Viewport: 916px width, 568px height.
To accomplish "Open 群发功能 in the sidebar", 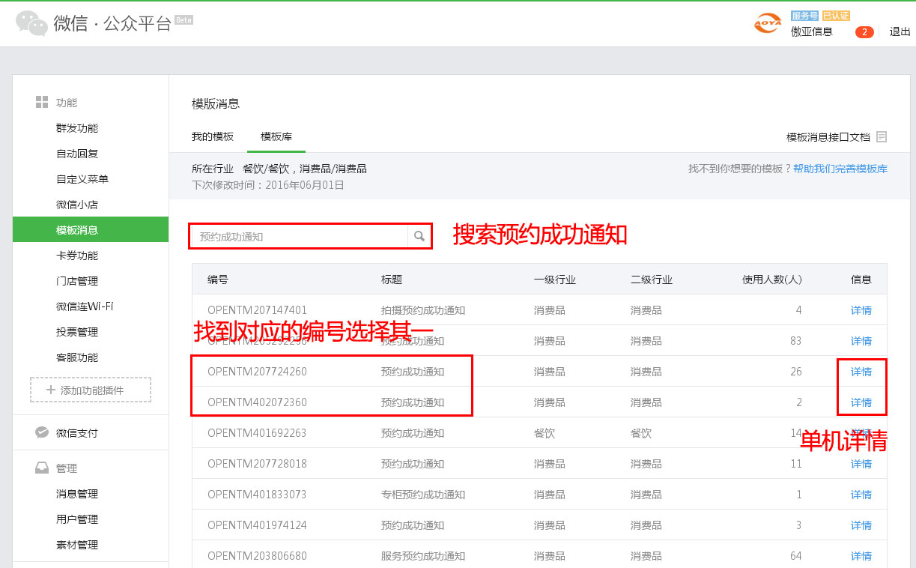I will click(77, 129).
